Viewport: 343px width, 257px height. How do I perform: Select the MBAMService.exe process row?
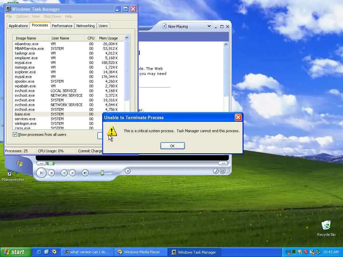67,49
